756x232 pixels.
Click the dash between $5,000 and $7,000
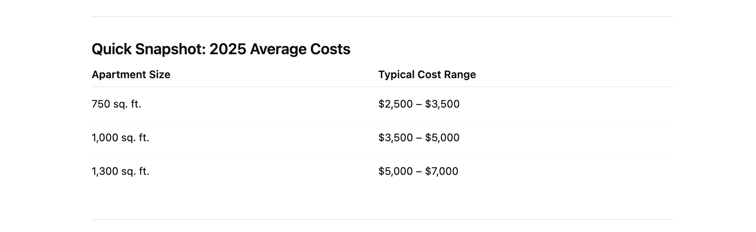419,171
